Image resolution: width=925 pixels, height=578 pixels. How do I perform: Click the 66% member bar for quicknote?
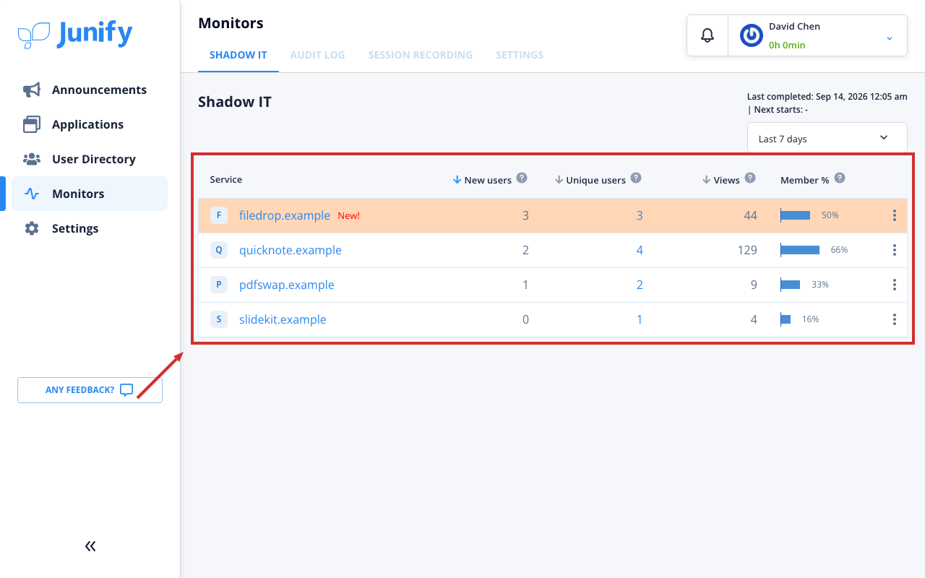point(800,250)
